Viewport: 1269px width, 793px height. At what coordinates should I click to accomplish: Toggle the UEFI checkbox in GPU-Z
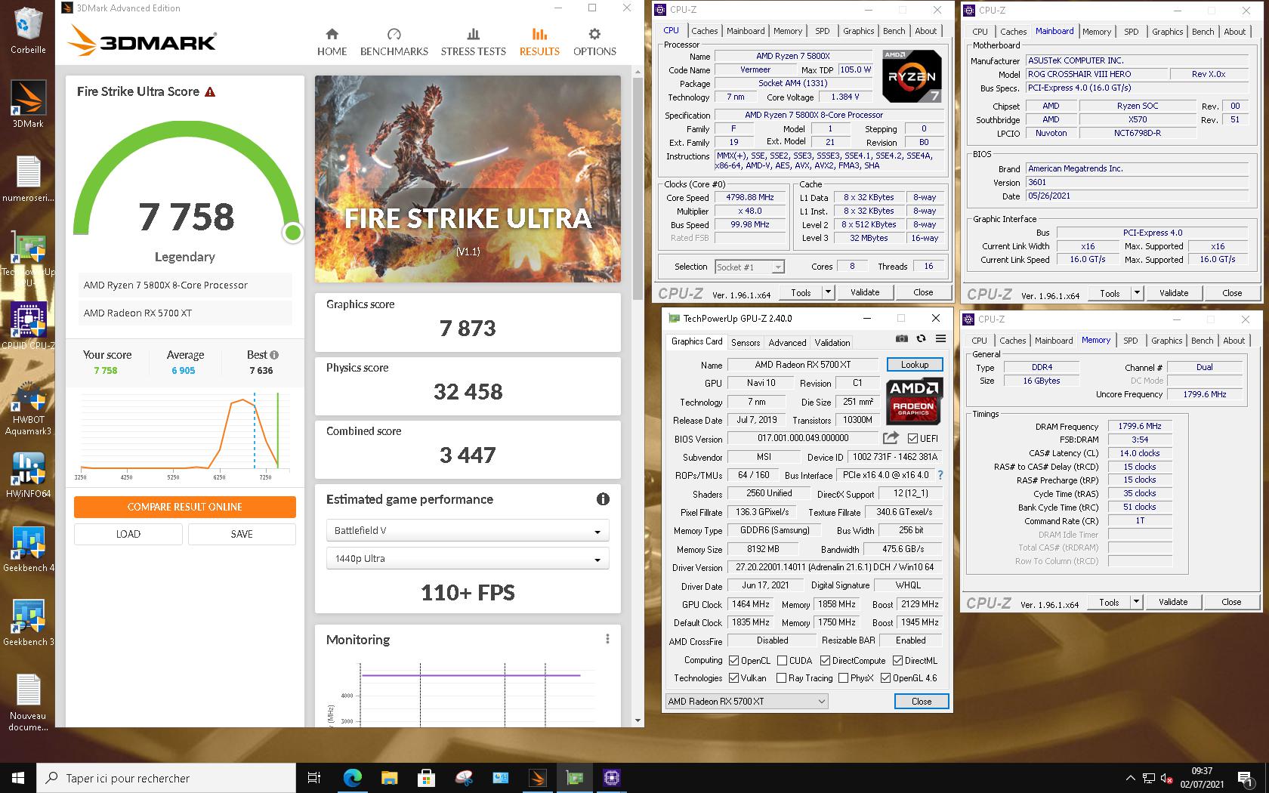pos(912,439)
